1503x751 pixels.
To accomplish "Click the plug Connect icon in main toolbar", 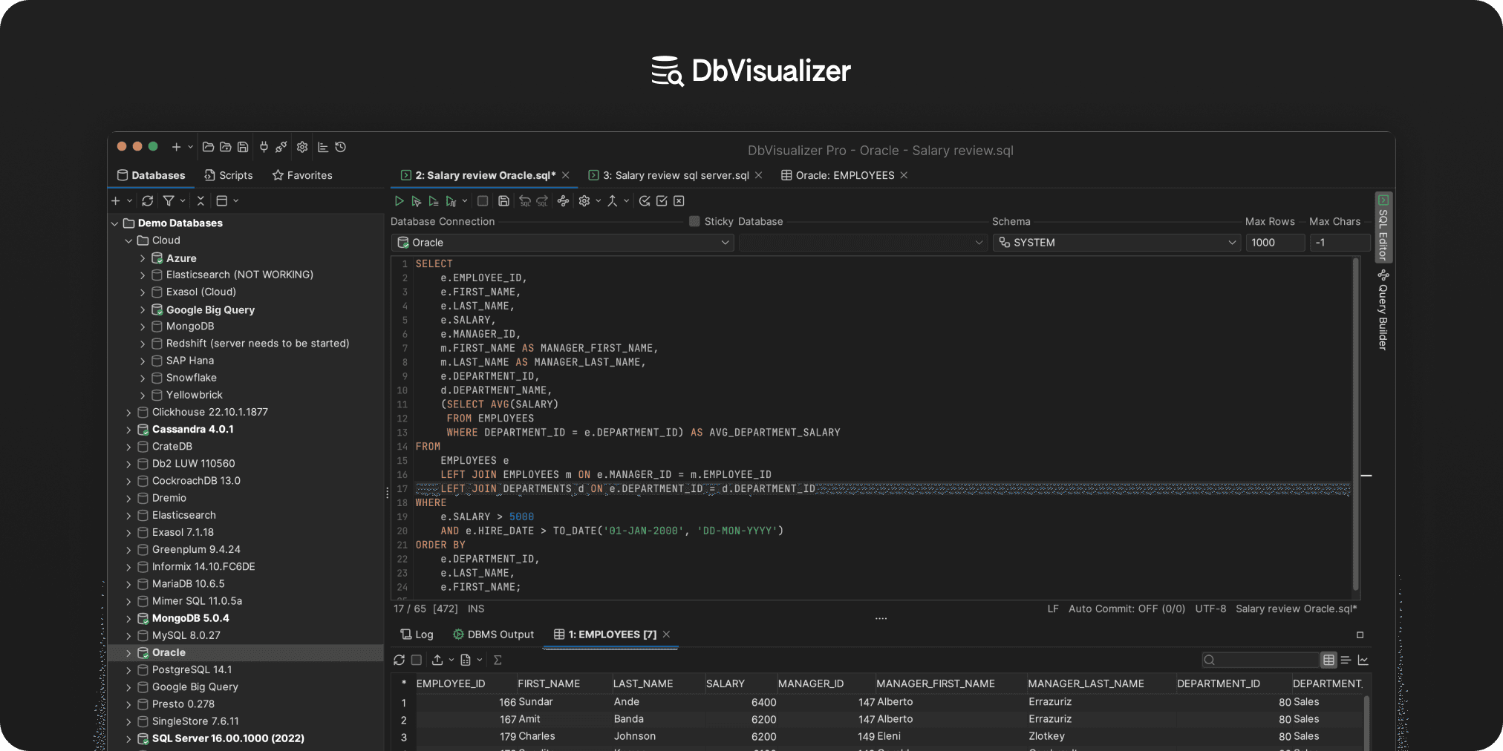I will (x=264, y=147).
